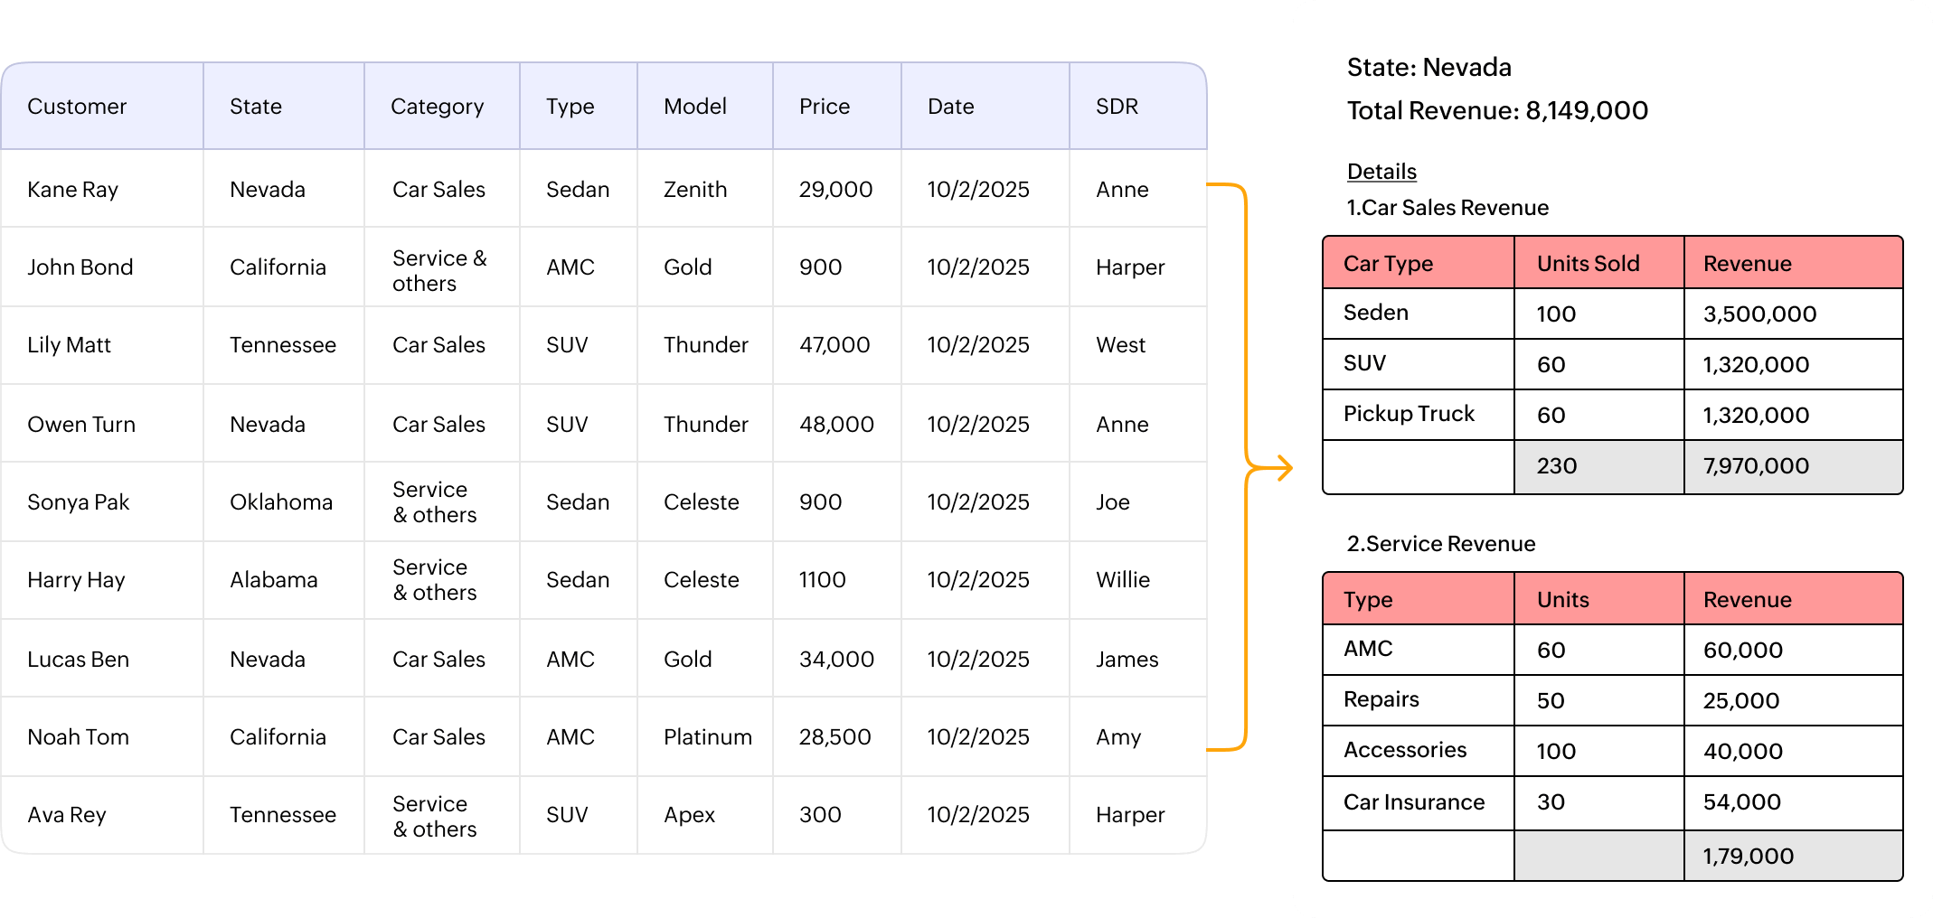Select the Units Sold header
This screenshot has width=1933, height=918.
[1588, 264]
